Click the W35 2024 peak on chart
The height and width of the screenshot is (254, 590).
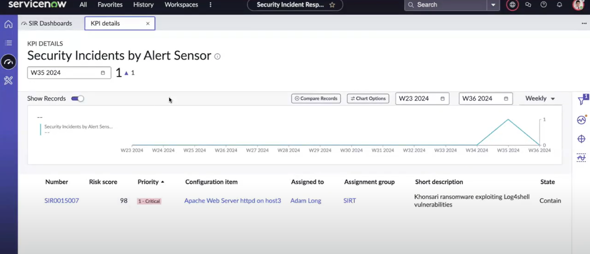click(x=508, y=120)
